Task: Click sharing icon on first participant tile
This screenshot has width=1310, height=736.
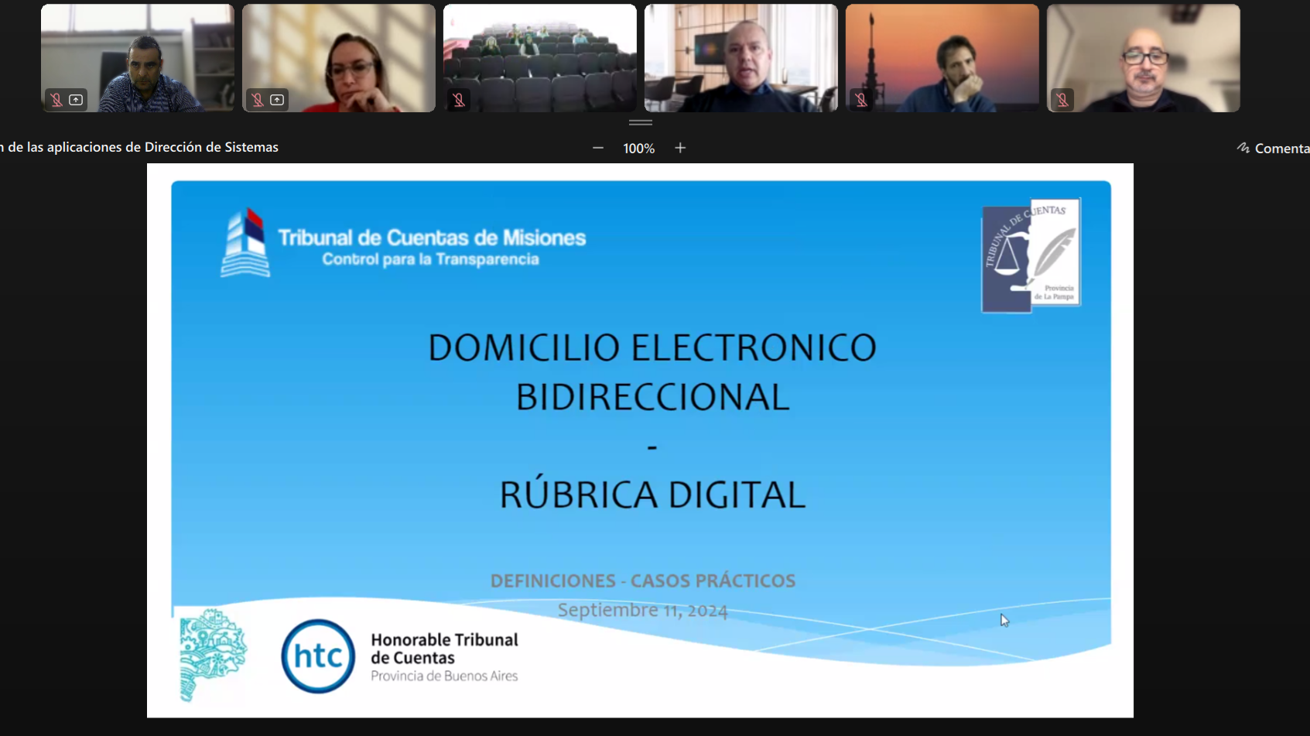Action: (76, 100)
